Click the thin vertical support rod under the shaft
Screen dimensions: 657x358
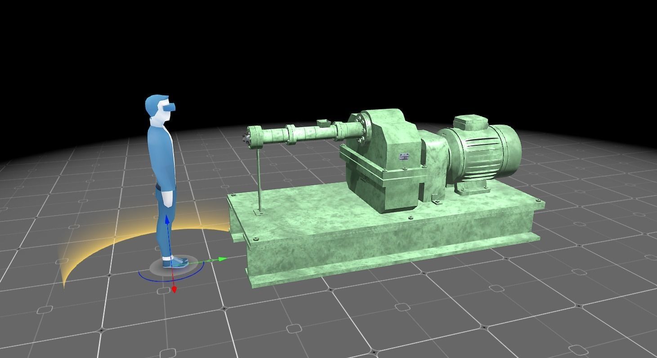pyautogui.click(x=259, y=180)
